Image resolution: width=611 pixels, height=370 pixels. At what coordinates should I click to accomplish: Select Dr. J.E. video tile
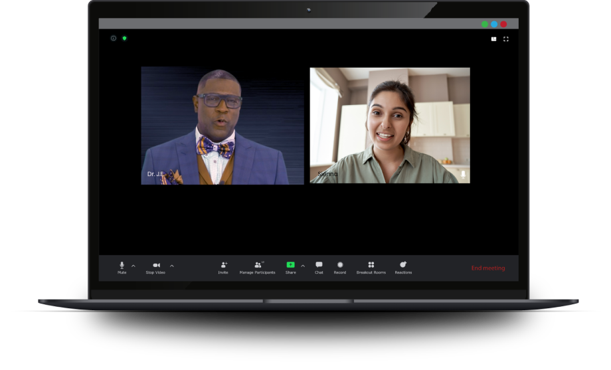222,126
